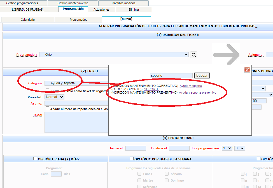Click the 'Iniciar el' date field
This screenshot has width=273, height=188.
click(x=136, y=148)
